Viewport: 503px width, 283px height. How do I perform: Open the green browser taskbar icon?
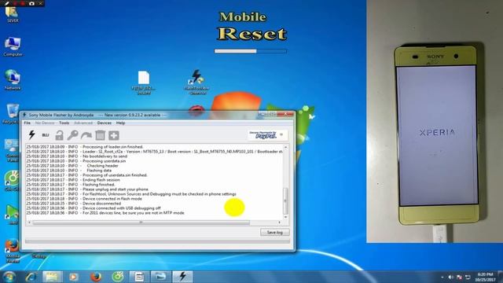(x=117, y=277)
